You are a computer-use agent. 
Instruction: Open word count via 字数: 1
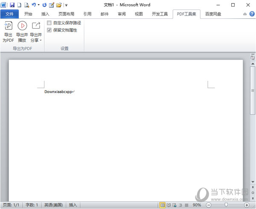point(32,205)
